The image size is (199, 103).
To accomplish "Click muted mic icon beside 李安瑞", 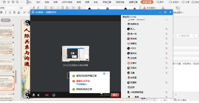I will click(166, 39).
